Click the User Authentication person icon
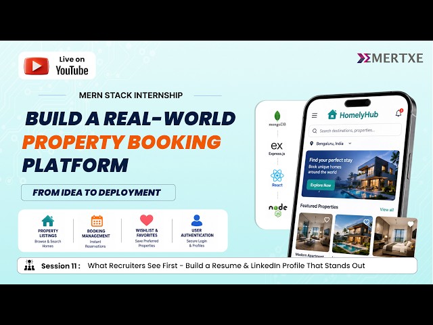The height and width of the screenshot is (325, 433). coord(197,220)
